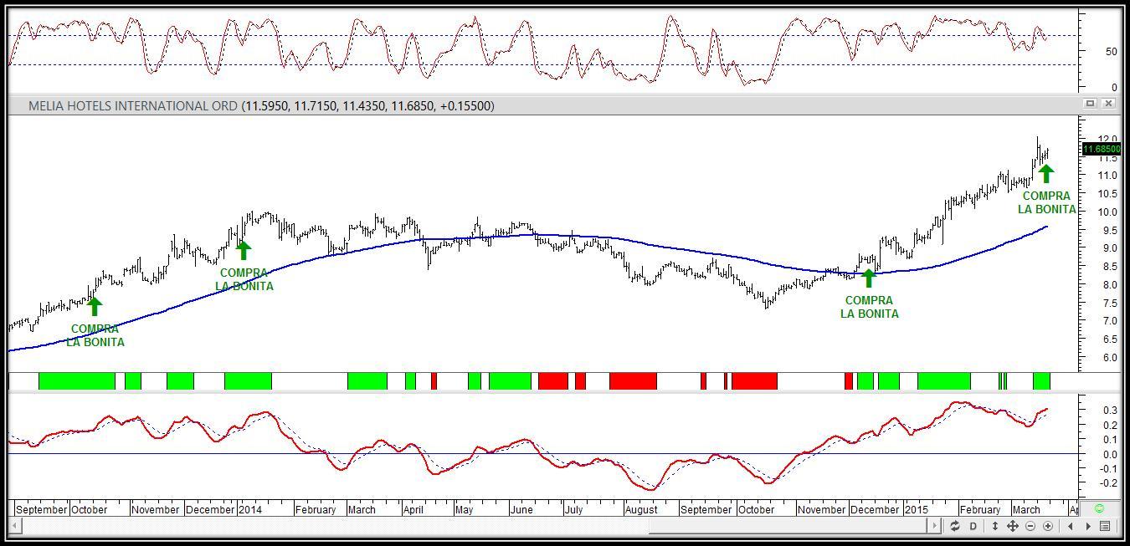Click the vertical rescale arrows icon

click(x=995, y=526)
